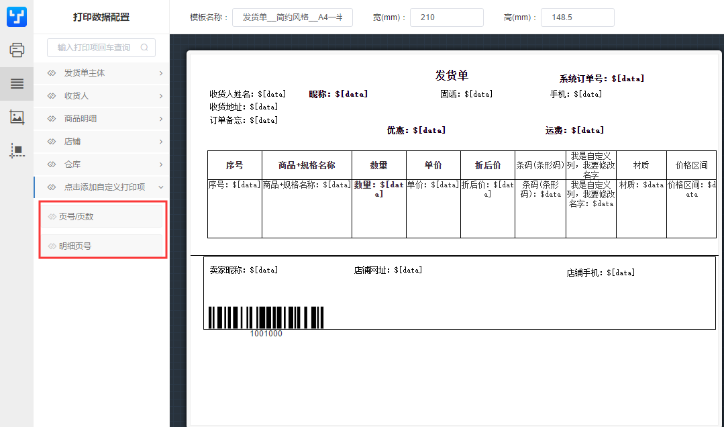Click the 商品+规格名称 table header cell
The image size is (724, 427).
coord(307,165)
